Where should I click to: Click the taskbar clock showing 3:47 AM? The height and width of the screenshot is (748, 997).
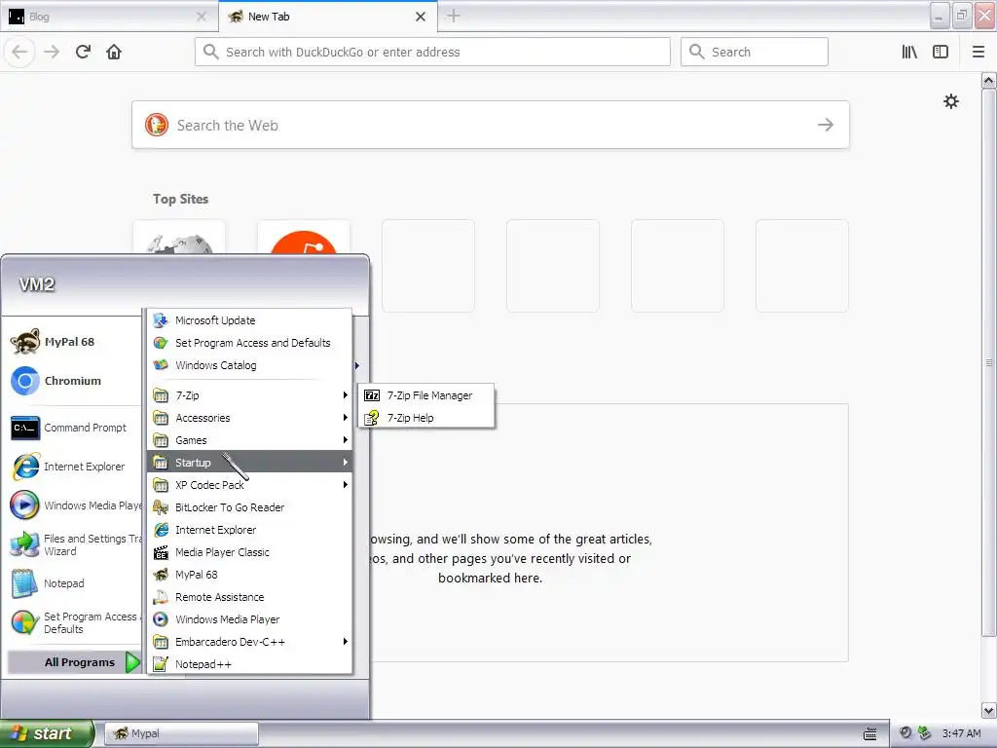[961, 733]
